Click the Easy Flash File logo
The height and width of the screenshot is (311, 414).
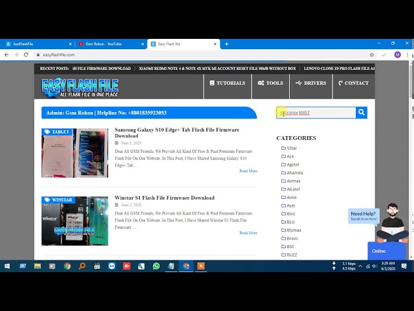80,87
